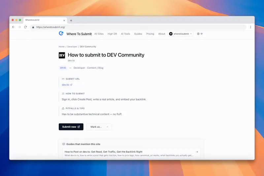Click the Where To Submit logo icon
264x176 pixels.
pos(61,33)
